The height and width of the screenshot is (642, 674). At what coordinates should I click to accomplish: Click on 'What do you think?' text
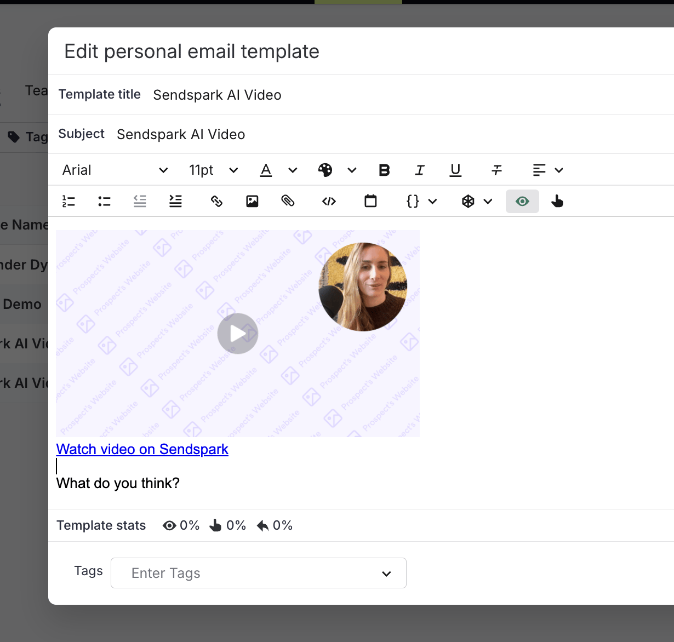pos(118,483)
